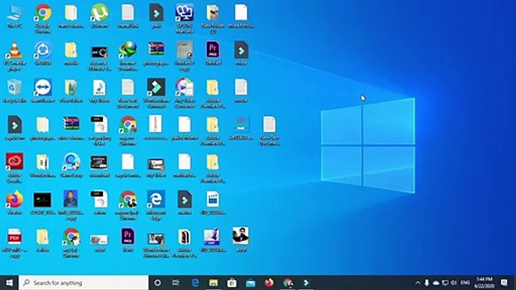Open network settings tray icon
Screen dimensions: 516x290
pyautogui.click(x=445, y=283)
